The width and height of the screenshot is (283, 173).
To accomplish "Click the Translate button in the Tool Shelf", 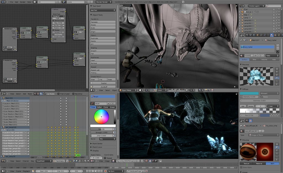I will pos(103,22).
